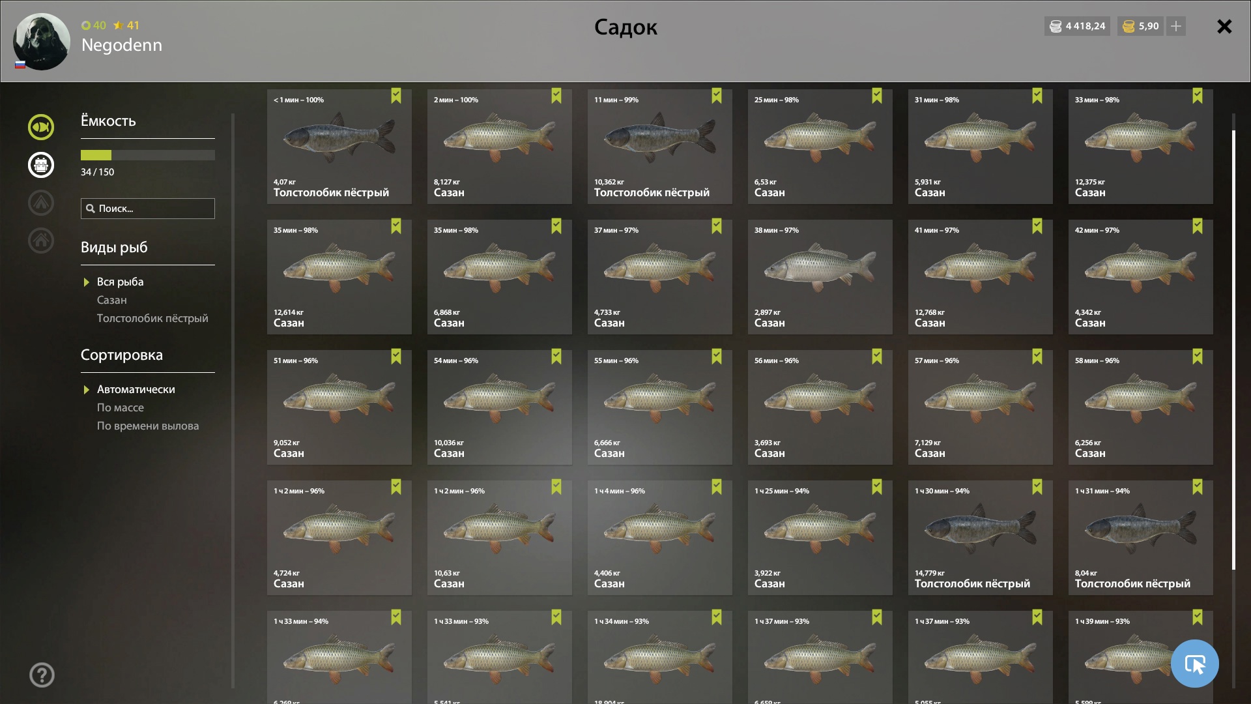Screen dimensions: 1251x704
Task: Filter fish by Сазан
Action: pos(112,300)
